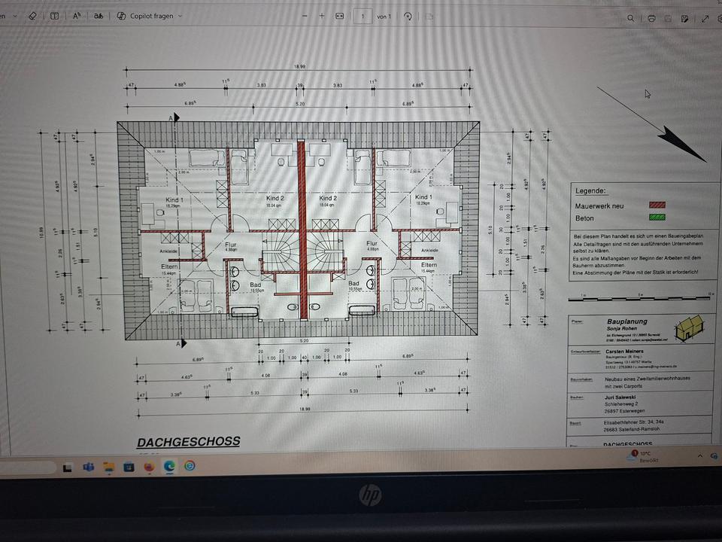Screen dimensions: 722x542
Task: Open the Search in PDF tool
Action: [x=631, y=17]
